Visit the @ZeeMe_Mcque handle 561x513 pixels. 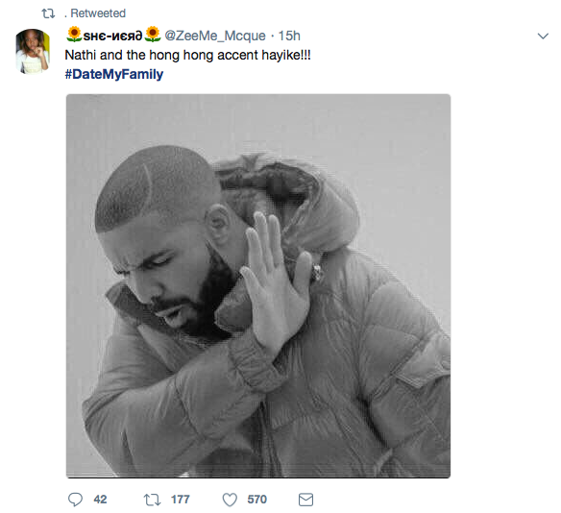215,36
